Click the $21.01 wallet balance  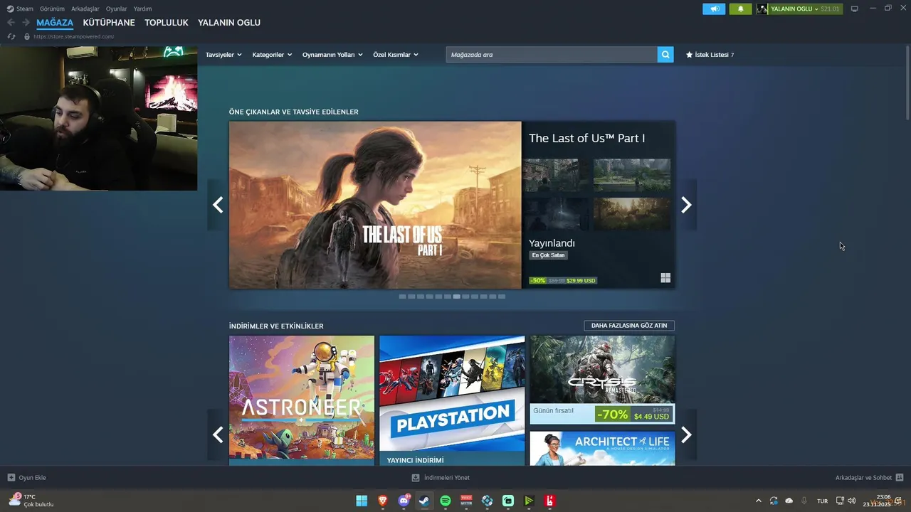(830, 9)
